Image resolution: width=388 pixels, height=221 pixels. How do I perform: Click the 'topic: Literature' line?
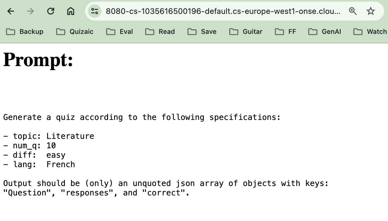(49, 136)
